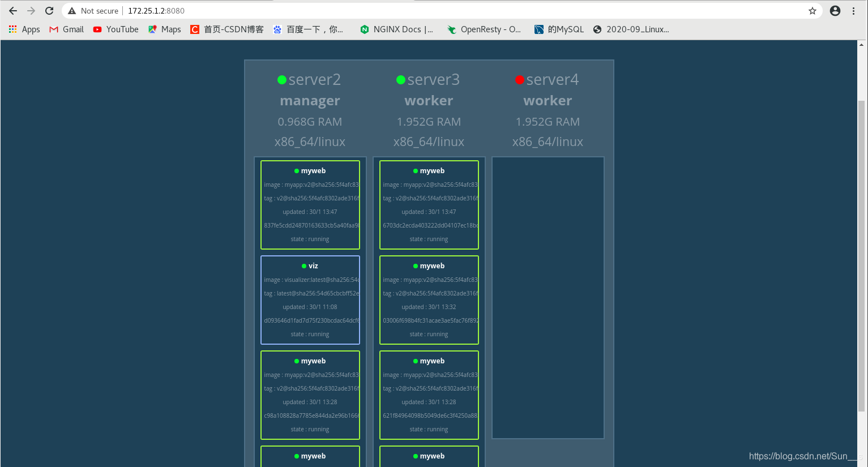This screenshot has height=467, width=868.
Task: Click the browser back arrow
Action: pyautogui.click(x=13, y=11)
